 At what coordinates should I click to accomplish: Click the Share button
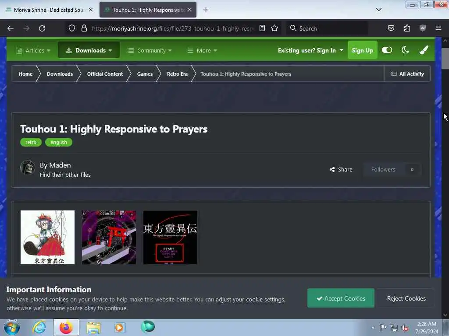tap(341, 169)
